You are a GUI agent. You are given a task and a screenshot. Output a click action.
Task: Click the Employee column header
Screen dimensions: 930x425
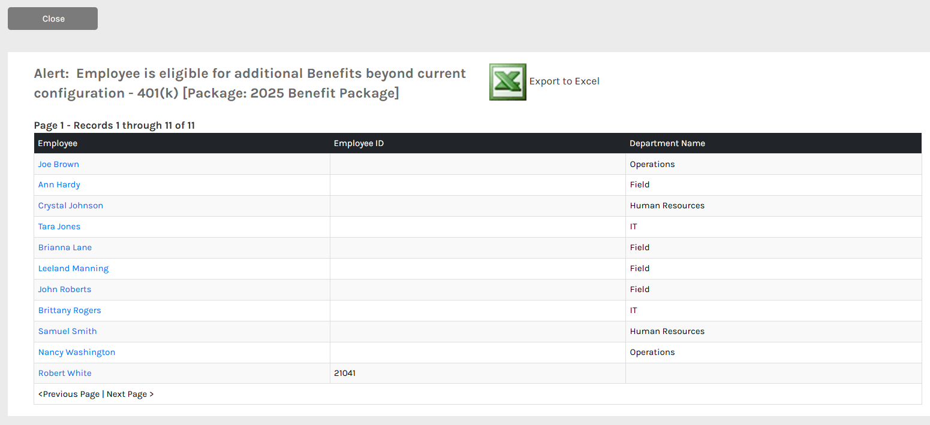(x=182, y=144)
